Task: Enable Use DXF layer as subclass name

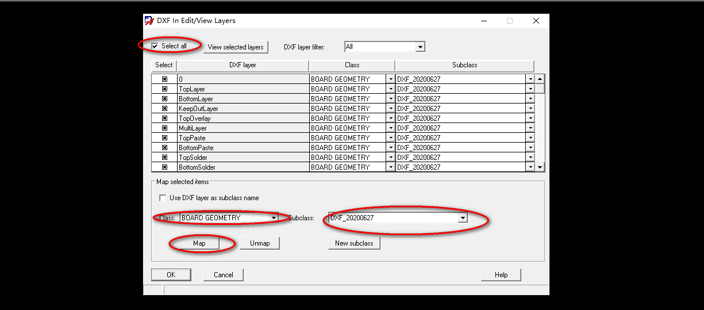Action: pyautogui.click(x=163, y=198)
